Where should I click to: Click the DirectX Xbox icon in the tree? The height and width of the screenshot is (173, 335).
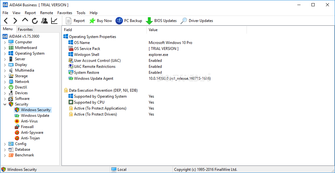pos(11,87)
